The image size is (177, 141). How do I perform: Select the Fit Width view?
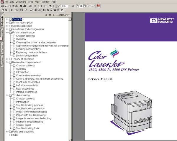point(84,6)
